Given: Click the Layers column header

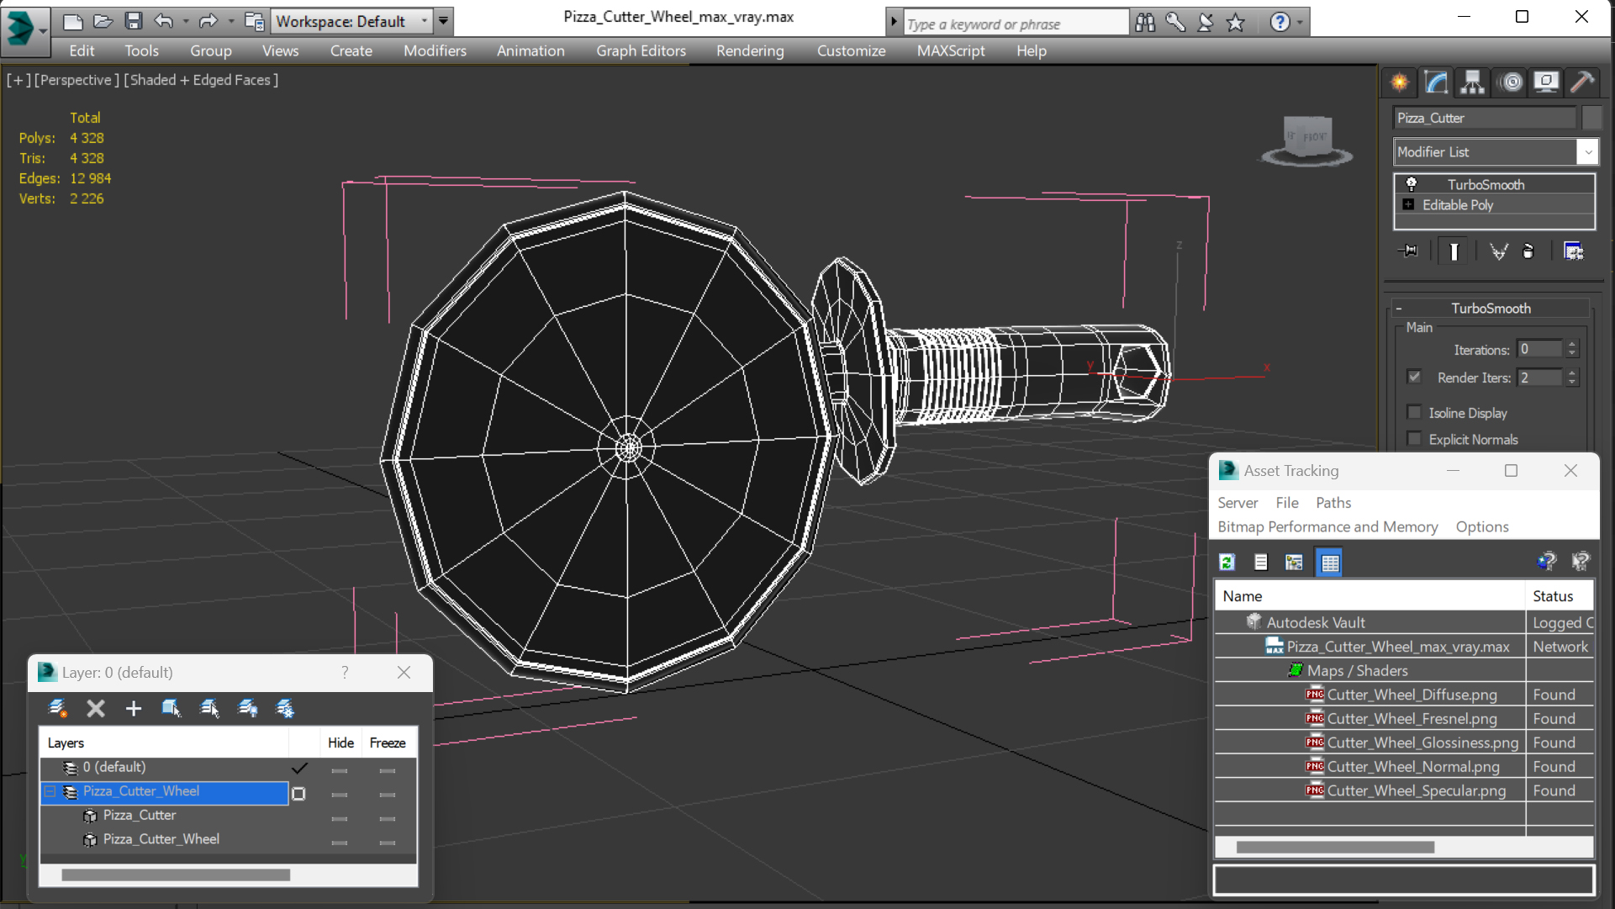Looking at the screenshot, I should tap(164, 743).
